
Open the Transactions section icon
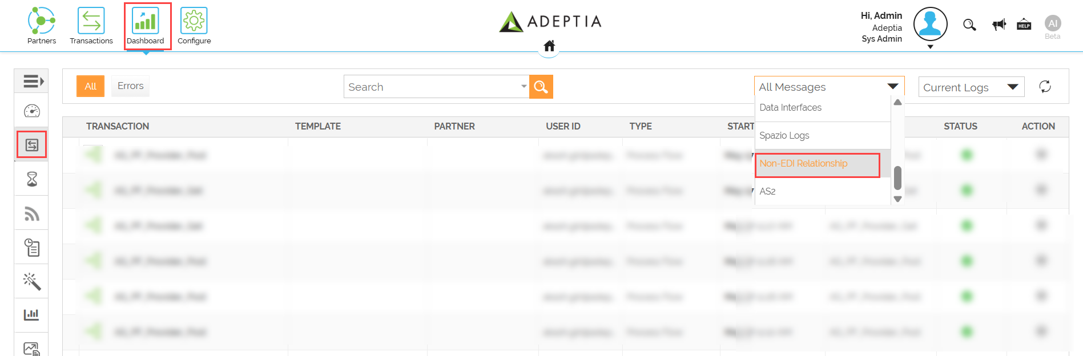pyautogui.click(x=91, y=21)
